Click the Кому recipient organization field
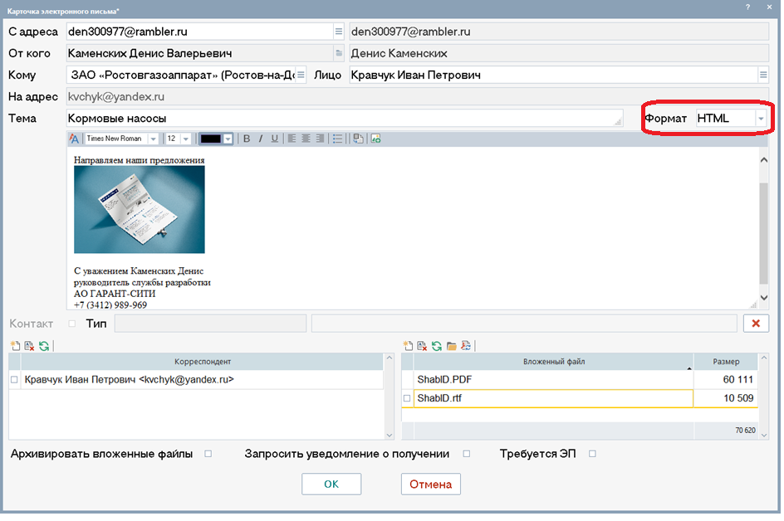 tap(181, 75)
